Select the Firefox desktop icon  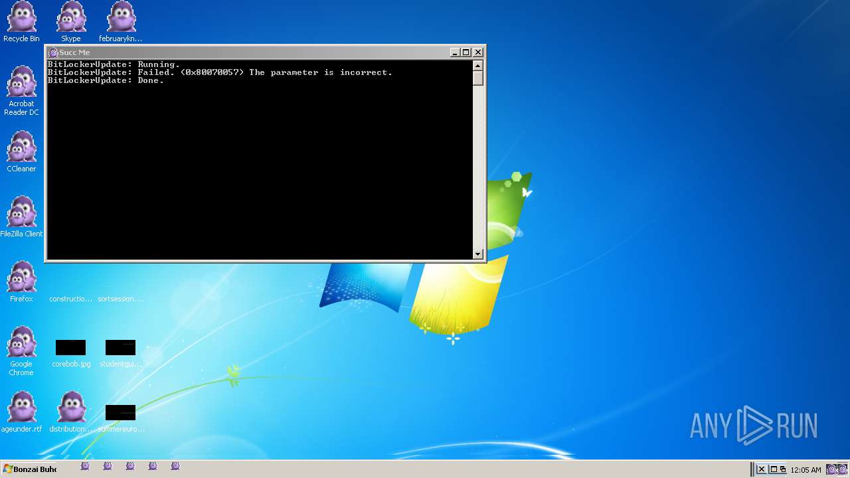pyautogui.click(x=21, y=281)
